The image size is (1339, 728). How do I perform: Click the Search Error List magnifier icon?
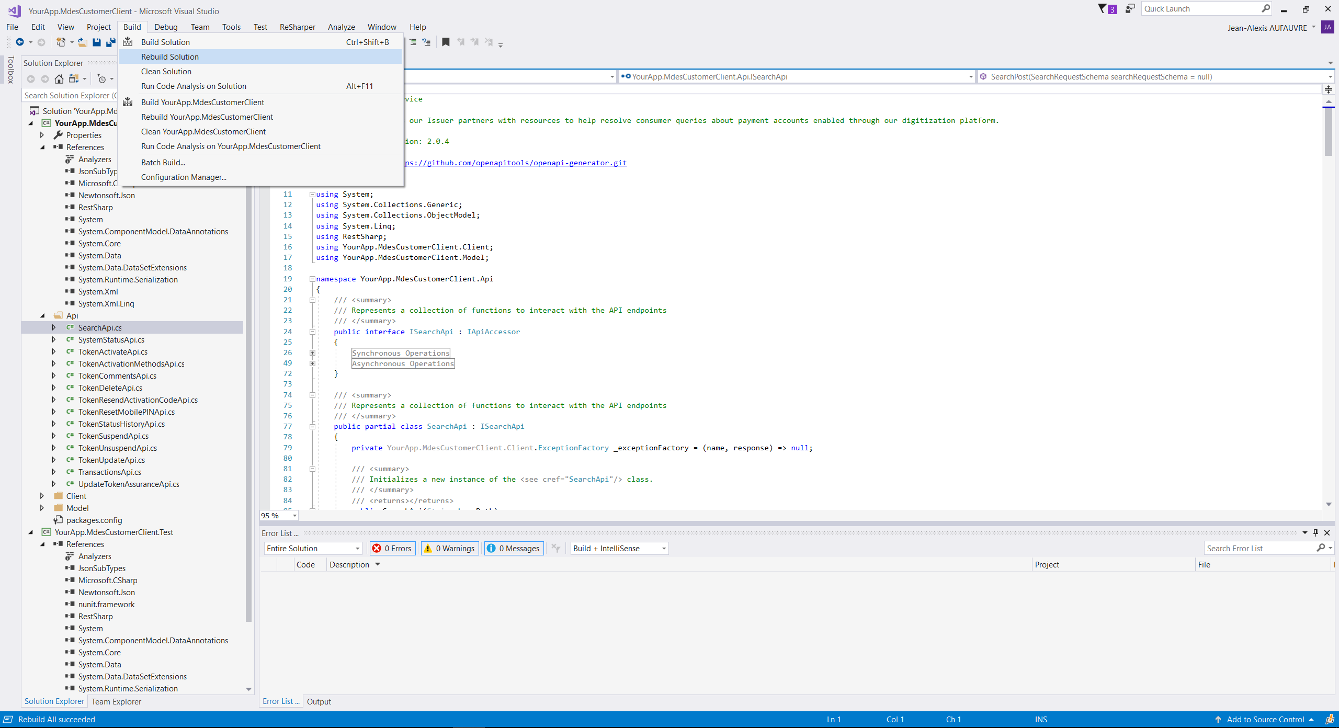click(1321, 548)
